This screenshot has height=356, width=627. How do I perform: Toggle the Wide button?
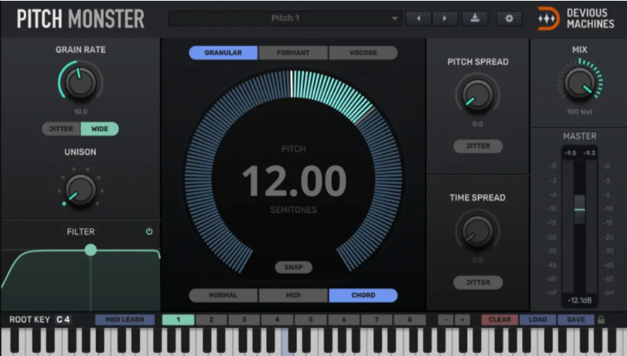pyautogui.click(x=100, y=129)
